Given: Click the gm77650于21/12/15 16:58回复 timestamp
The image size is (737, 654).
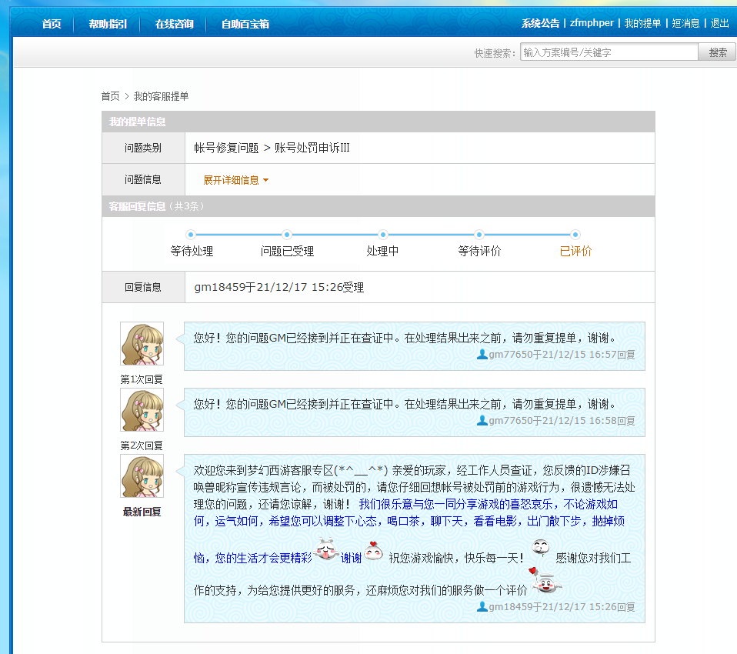Looking at the screenshot, I should [x=562, y=421].
